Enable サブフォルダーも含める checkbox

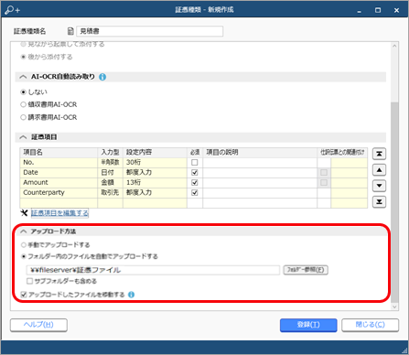click(x=29, y=281)
